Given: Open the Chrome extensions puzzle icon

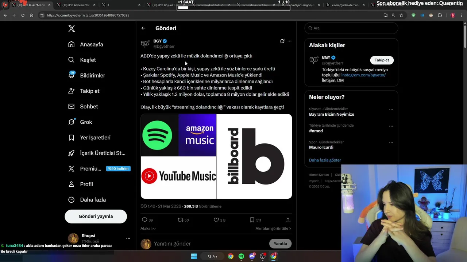Looking at the screenshot, I should tap(440, 15).
